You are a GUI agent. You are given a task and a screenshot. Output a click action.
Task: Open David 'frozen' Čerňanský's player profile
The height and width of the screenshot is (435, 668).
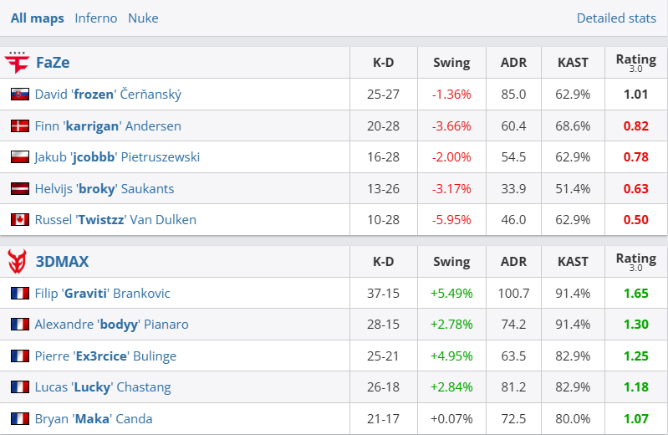(x=108, y=95)
